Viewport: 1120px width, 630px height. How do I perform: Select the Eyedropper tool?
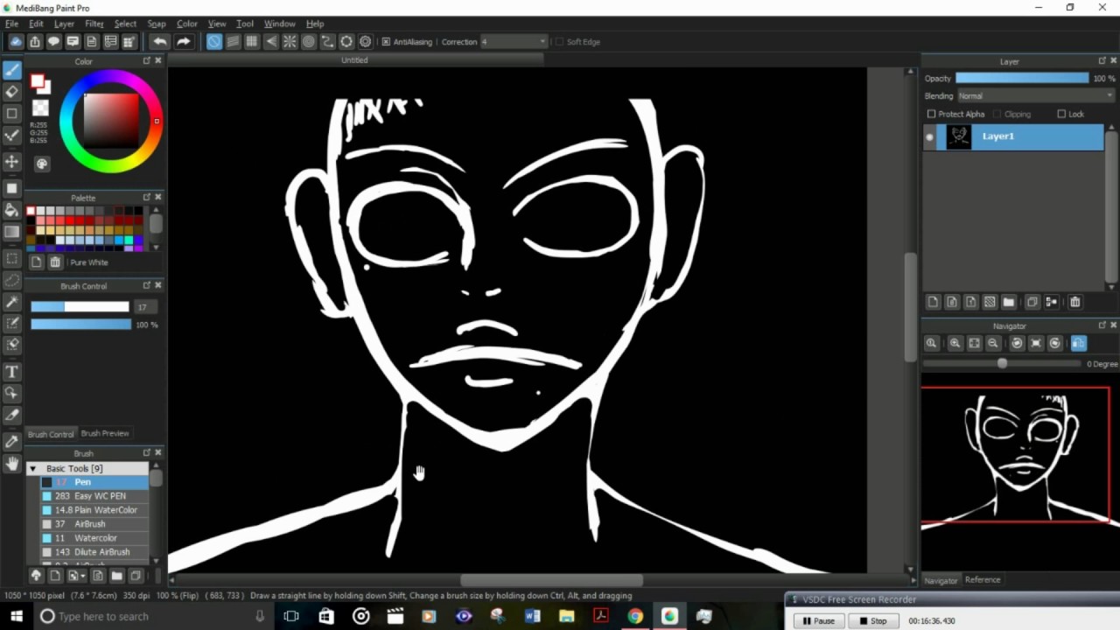(x=11, y=442)
